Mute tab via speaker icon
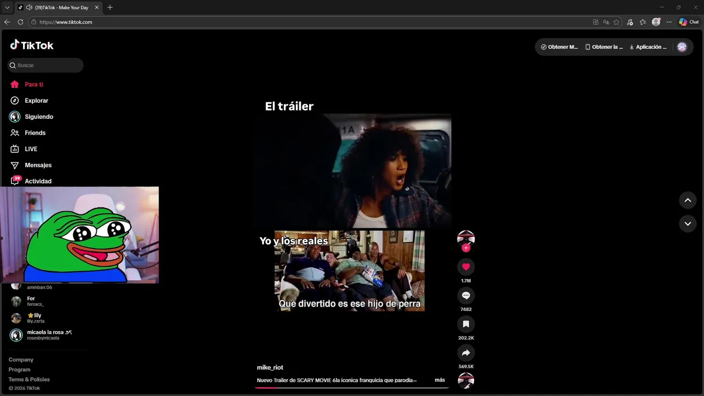This screenshot has width=704, height=396. point(29,8)
